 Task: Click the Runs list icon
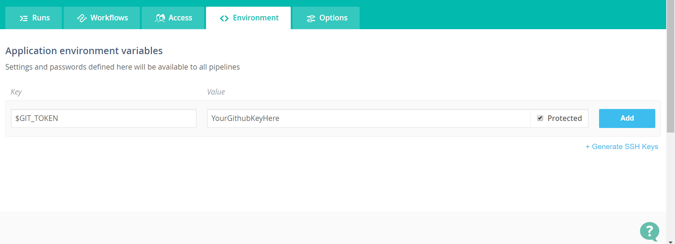click(x=24, y=18)
